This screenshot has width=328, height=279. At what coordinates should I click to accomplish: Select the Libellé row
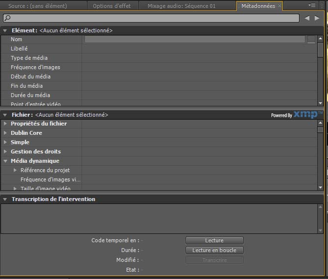click(x=159, y=49)
